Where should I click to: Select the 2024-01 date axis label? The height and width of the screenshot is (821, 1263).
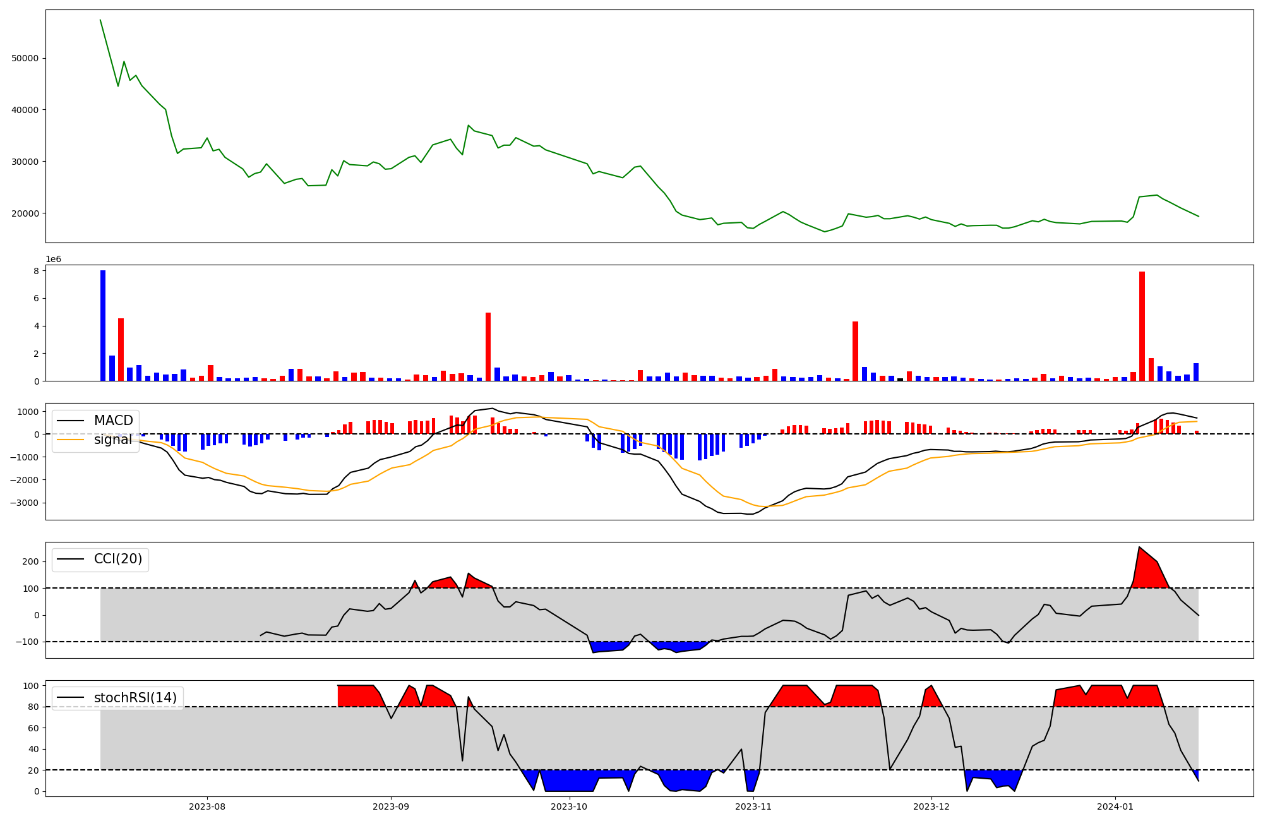tap(1115, 806)
